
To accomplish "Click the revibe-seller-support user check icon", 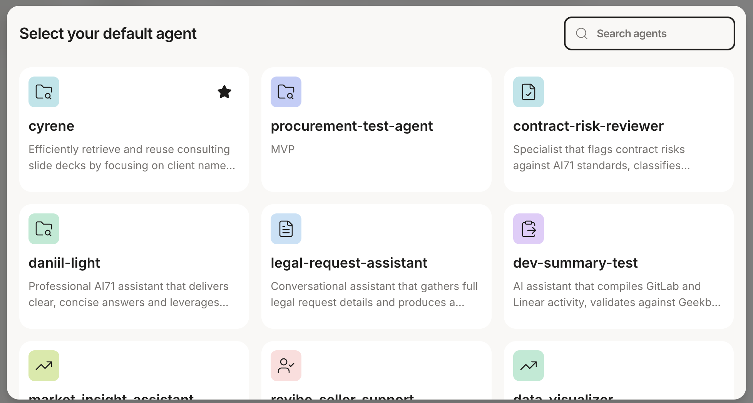I will click(x=286, y=366).
